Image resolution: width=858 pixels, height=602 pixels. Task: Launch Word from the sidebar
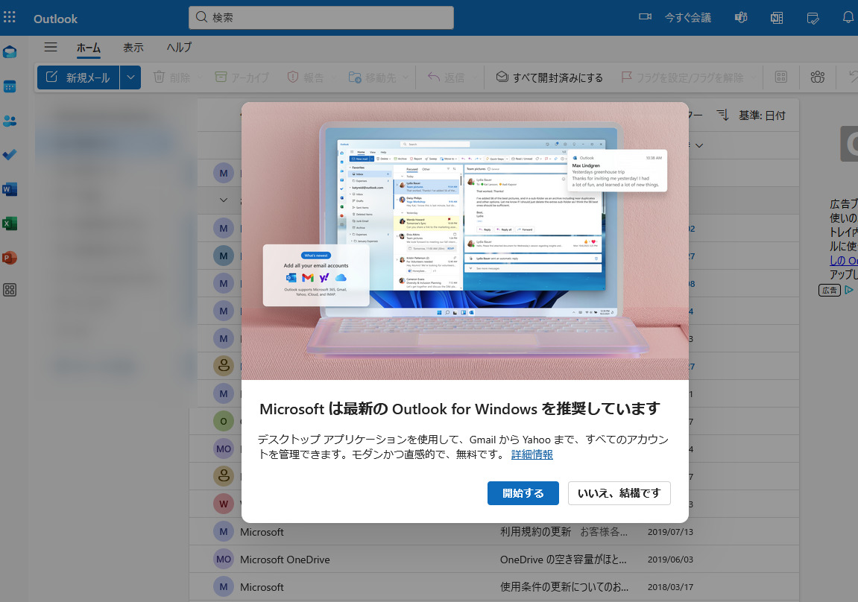9,189
